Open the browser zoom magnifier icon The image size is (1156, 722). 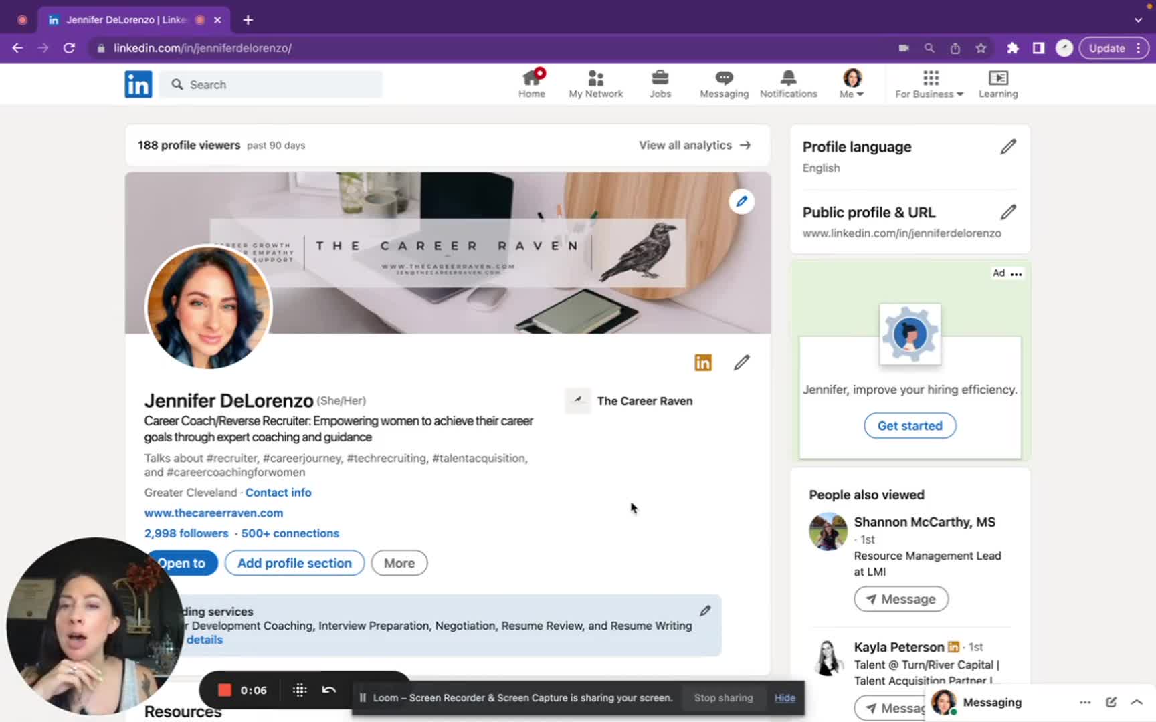(x=929, y=48)
